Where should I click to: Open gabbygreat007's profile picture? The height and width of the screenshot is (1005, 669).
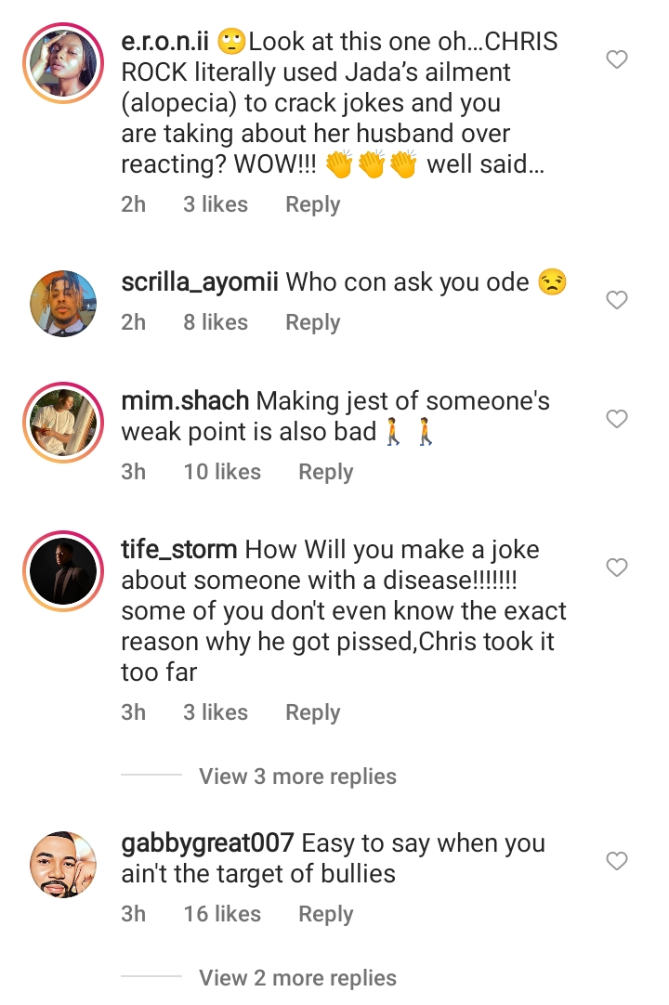[64, 865]
